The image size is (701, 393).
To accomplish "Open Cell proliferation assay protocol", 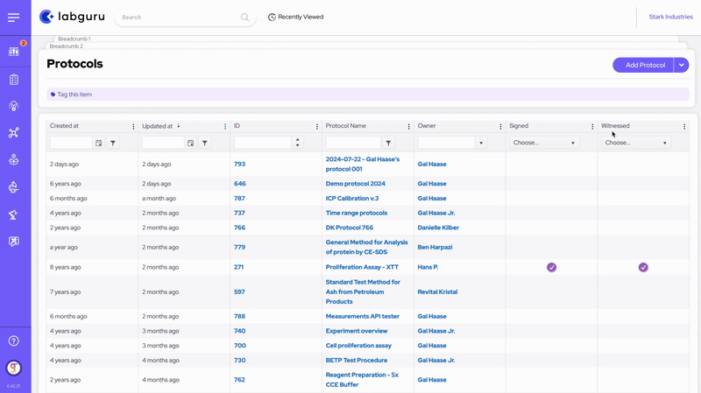I will (x=358, y=346).
